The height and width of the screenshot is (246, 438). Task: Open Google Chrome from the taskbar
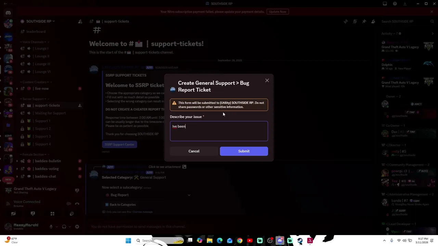coord(240,241)
